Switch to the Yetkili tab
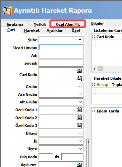 [x=40, y=24]
